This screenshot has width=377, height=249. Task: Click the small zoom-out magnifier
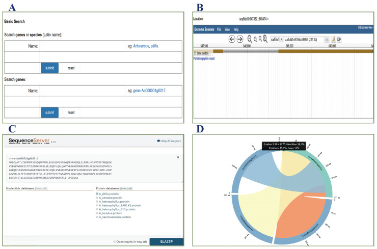pyautogui.click(x=255, y=40)
